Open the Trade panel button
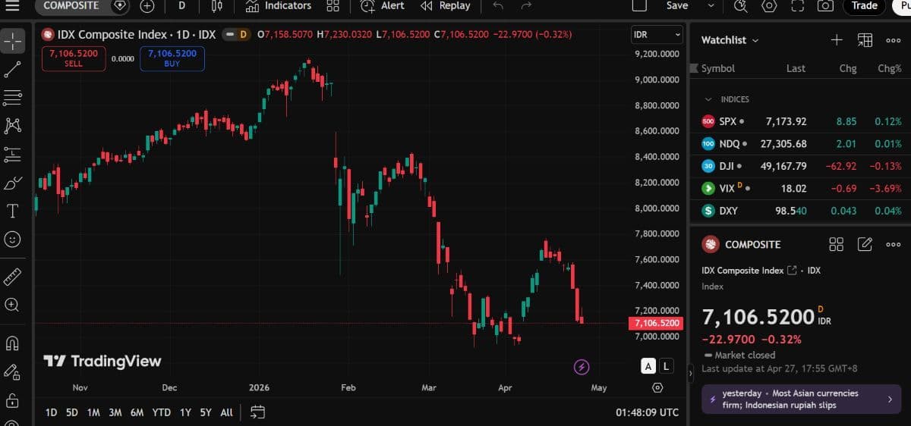The image size is (911, 426). tap(864, 6)
